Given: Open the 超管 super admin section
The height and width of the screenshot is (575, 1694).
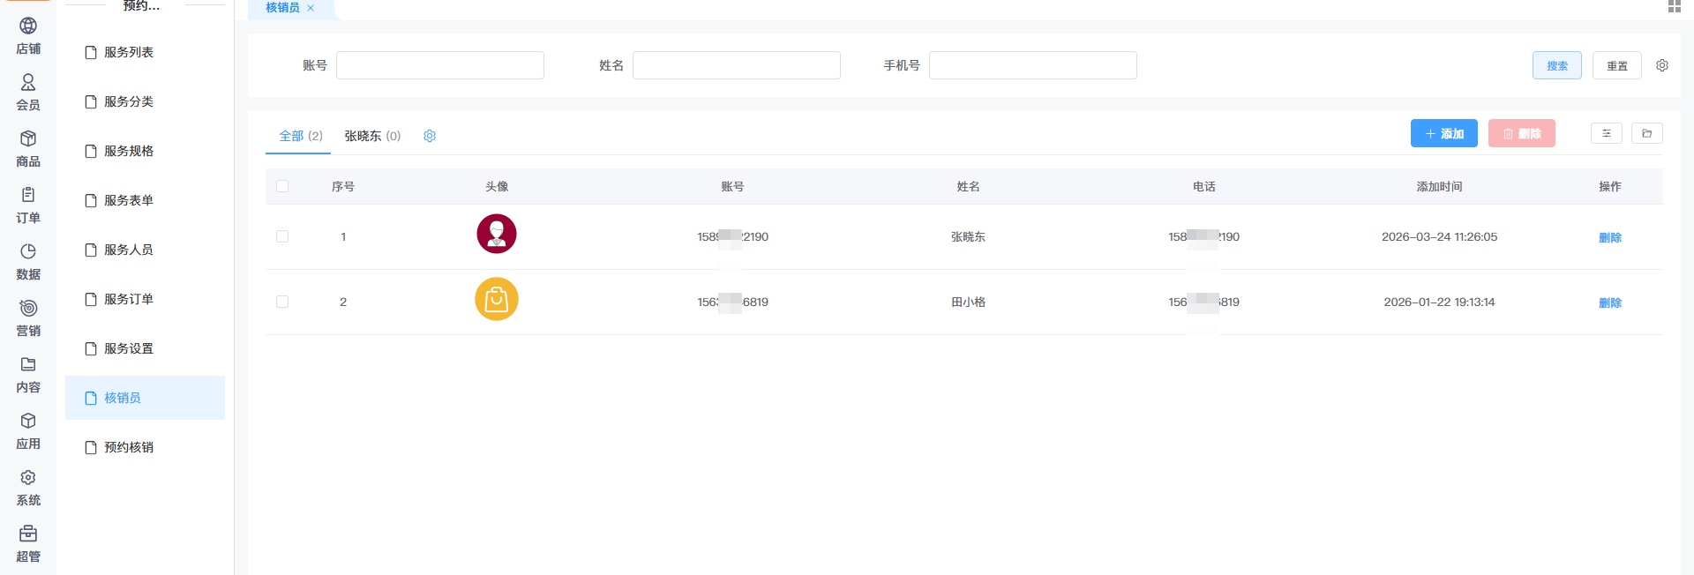Looking at the screenshot, I should [28, 544].
